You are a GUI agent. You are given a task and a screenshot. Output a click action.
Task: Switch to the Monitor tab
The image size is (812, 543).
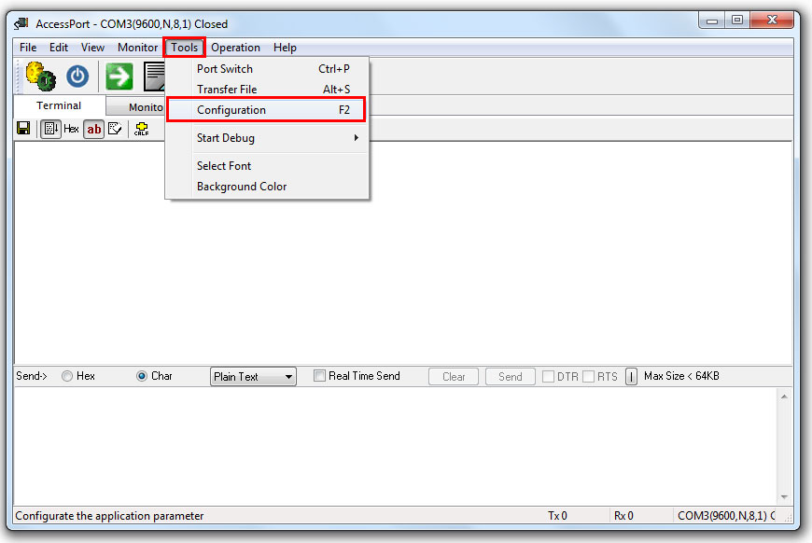point(135,107)
